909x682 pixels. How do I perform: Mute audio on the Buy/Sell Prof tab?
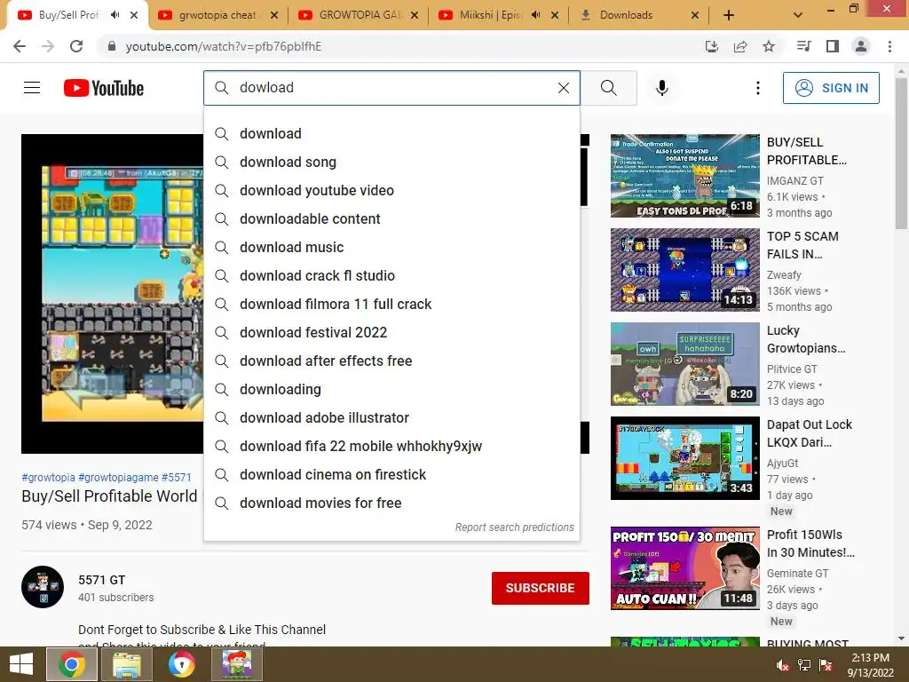click(x=115, y=15)
